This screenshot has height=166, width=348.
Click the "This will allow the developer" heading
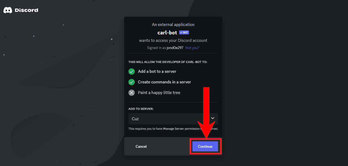tap(167, 62)
